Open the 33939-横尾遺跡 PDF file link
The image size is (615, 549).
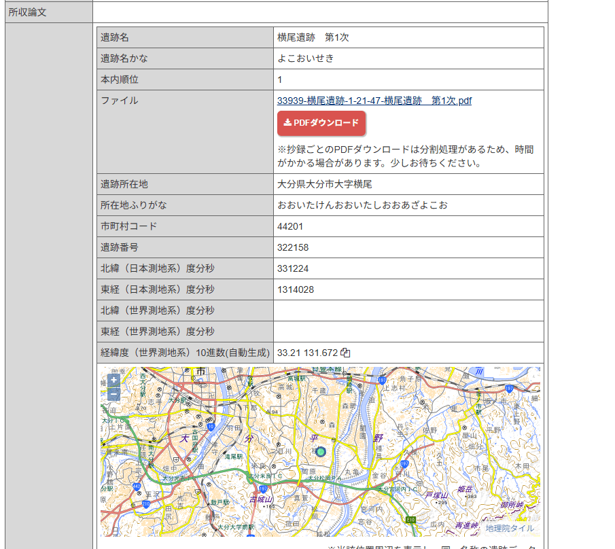[374, 101]
